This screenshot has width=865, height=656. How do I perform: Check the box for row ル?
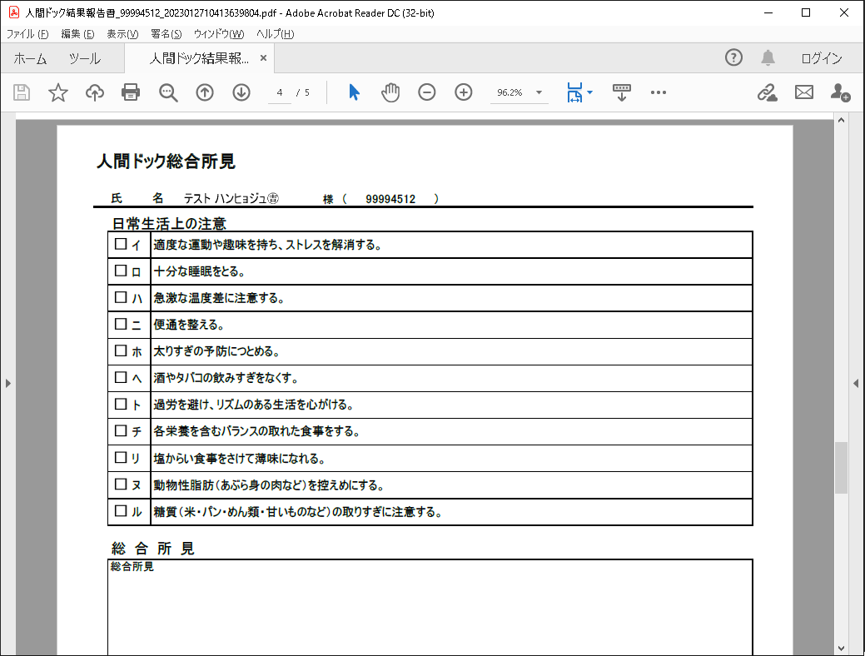pyautogui.click(x=120, y=510)
